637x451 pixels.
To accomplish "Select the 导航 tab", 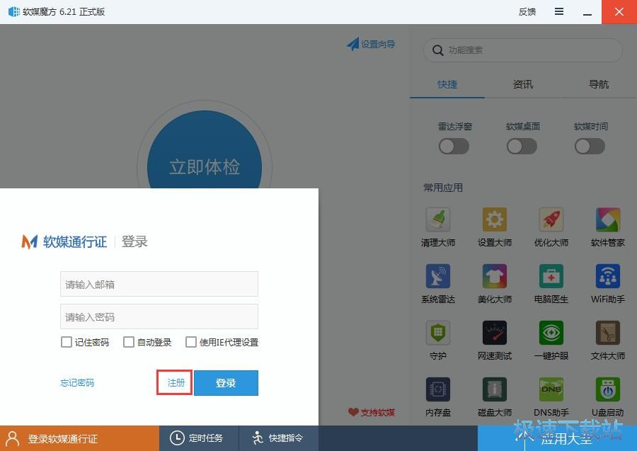I will click(599, 84).
